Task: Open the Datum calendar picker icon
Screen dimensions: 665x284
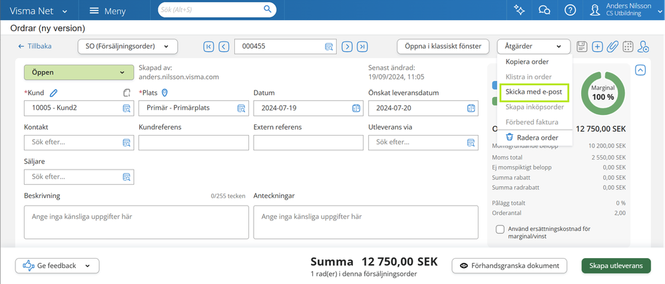Action: [x=356, y=108]
